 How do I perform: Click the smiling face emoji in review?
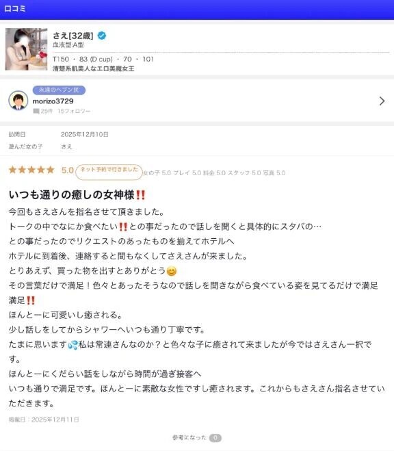pos(172,271)
